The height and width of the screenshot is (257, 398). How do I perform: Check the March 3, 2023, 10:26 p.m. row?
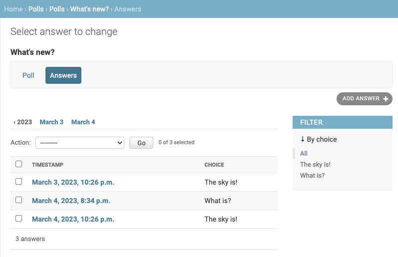pos(19,182)
